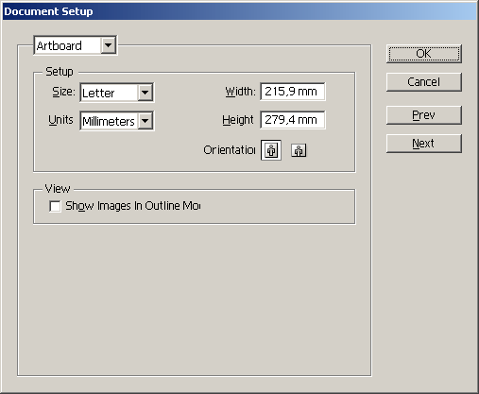
Task: Select the portrait orientation icon
Action: point(271,150)
